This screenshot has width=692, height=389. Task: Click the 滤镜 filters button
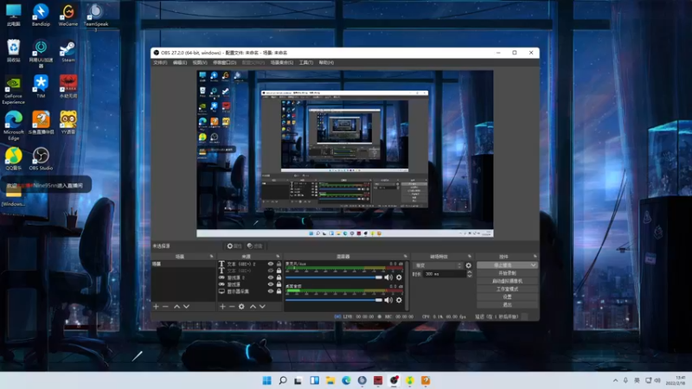pyautogui.click(x=254, y=246)
